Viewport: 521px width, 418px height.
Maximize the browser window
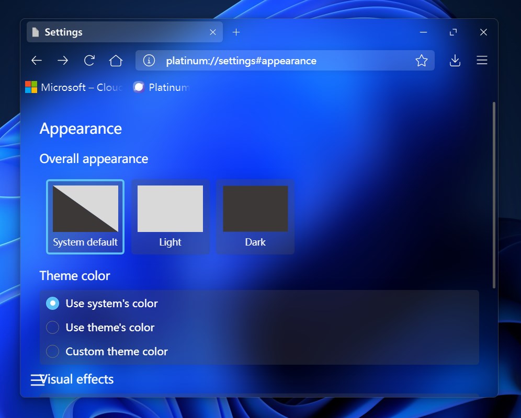coord(453,32)
